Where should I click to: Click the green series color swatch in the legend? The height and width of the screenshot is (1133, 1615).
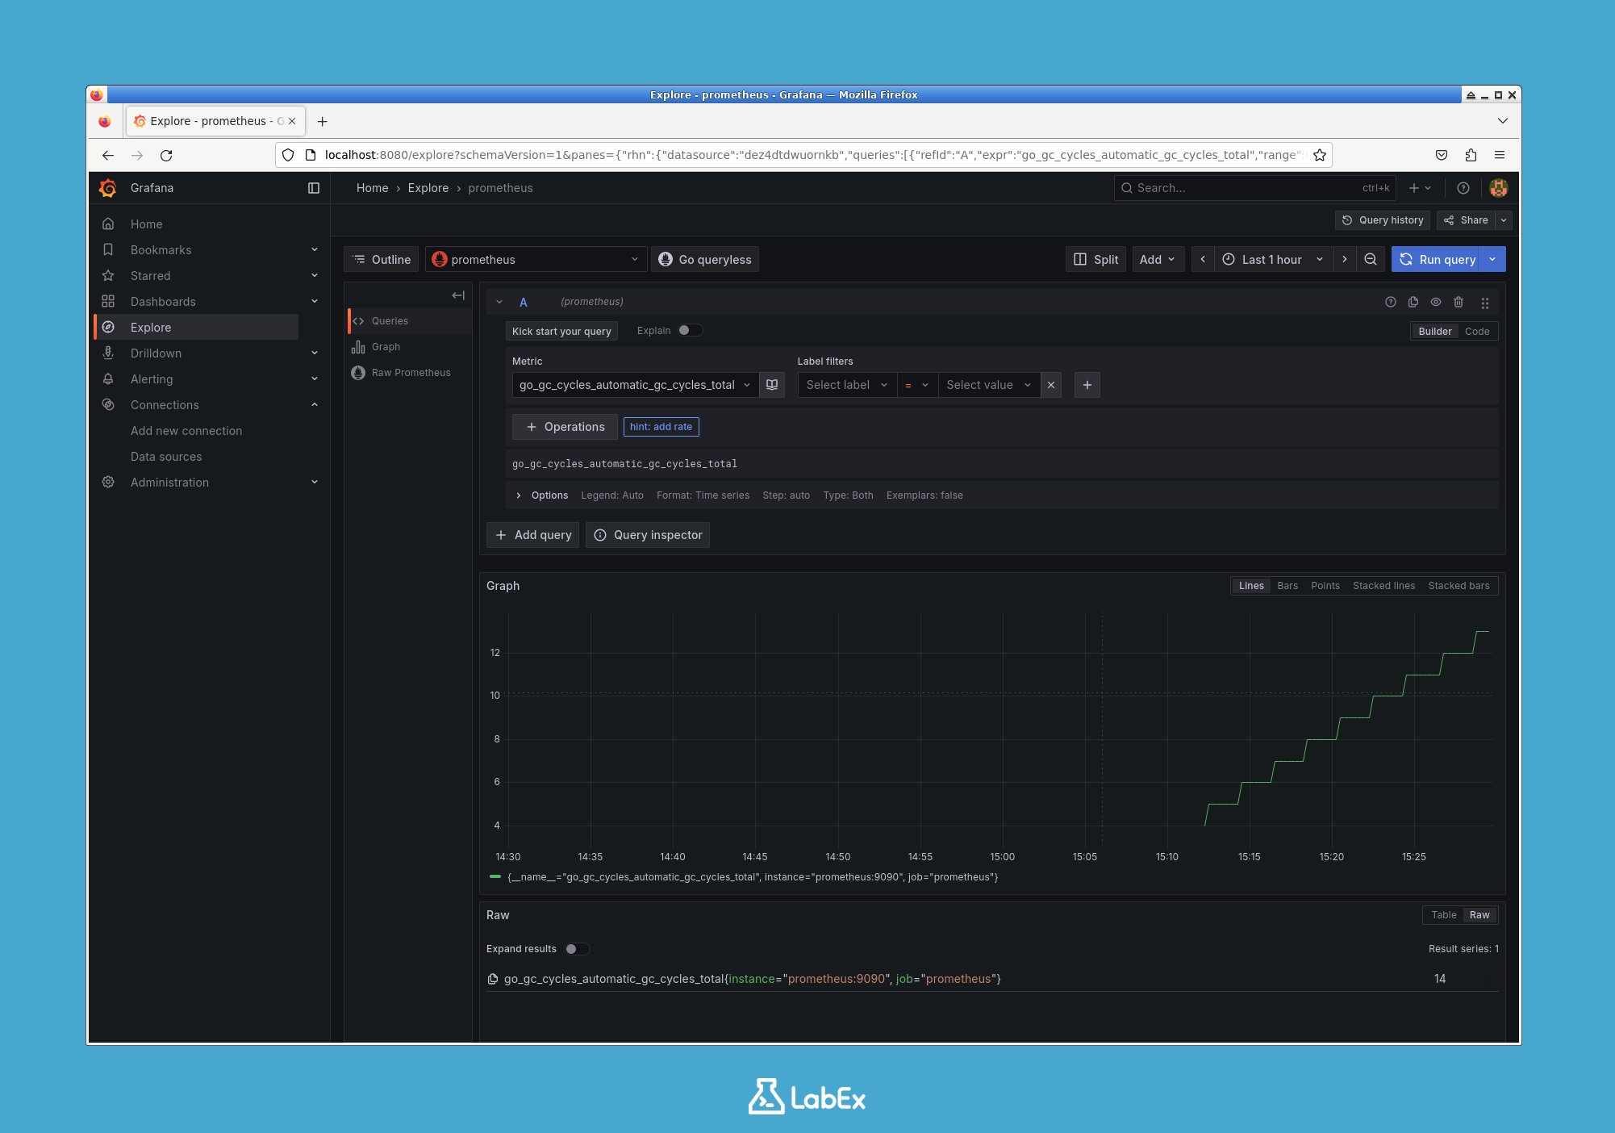pos(496,877)
